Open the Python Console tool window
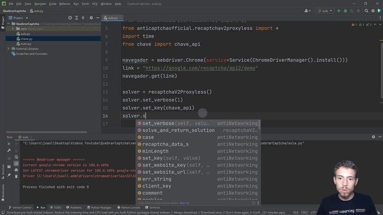Viewport: 383px width, 215px height. (129, 207)
